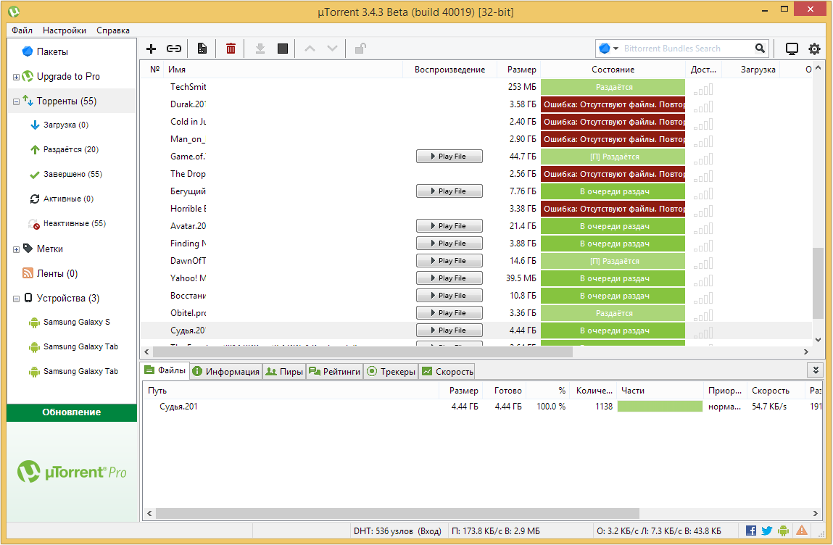
Task: Select Загрузка (0) category
Action: coord(66,125)
